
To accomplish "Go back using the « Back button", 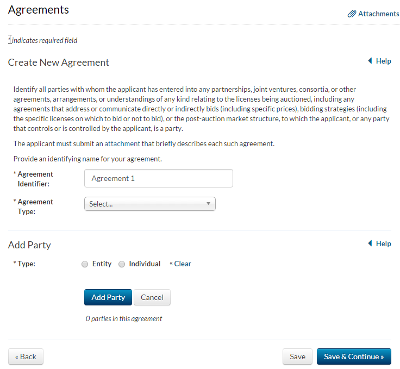I will [x=26, y=357].
